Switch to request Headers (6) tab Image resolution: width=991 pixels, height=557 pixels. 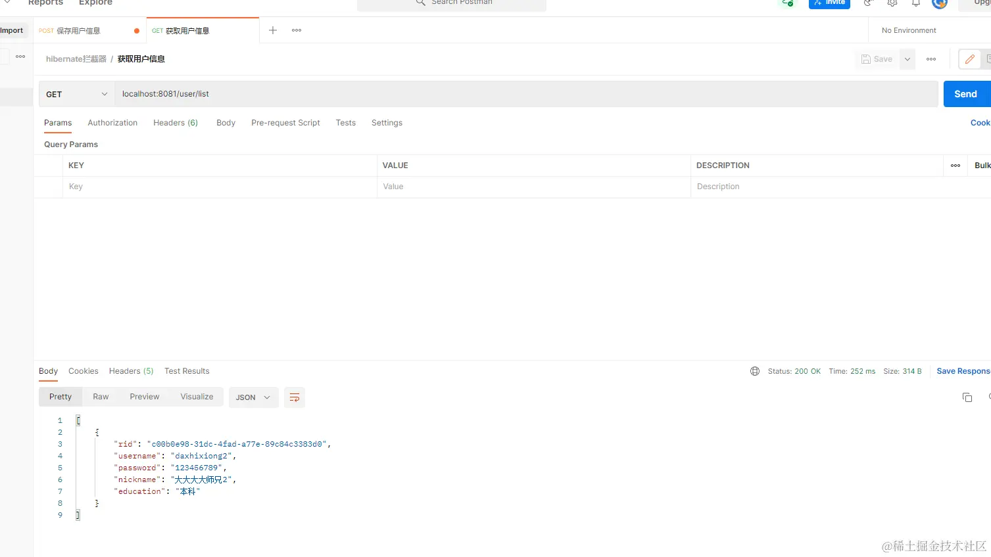coord(176,123)
